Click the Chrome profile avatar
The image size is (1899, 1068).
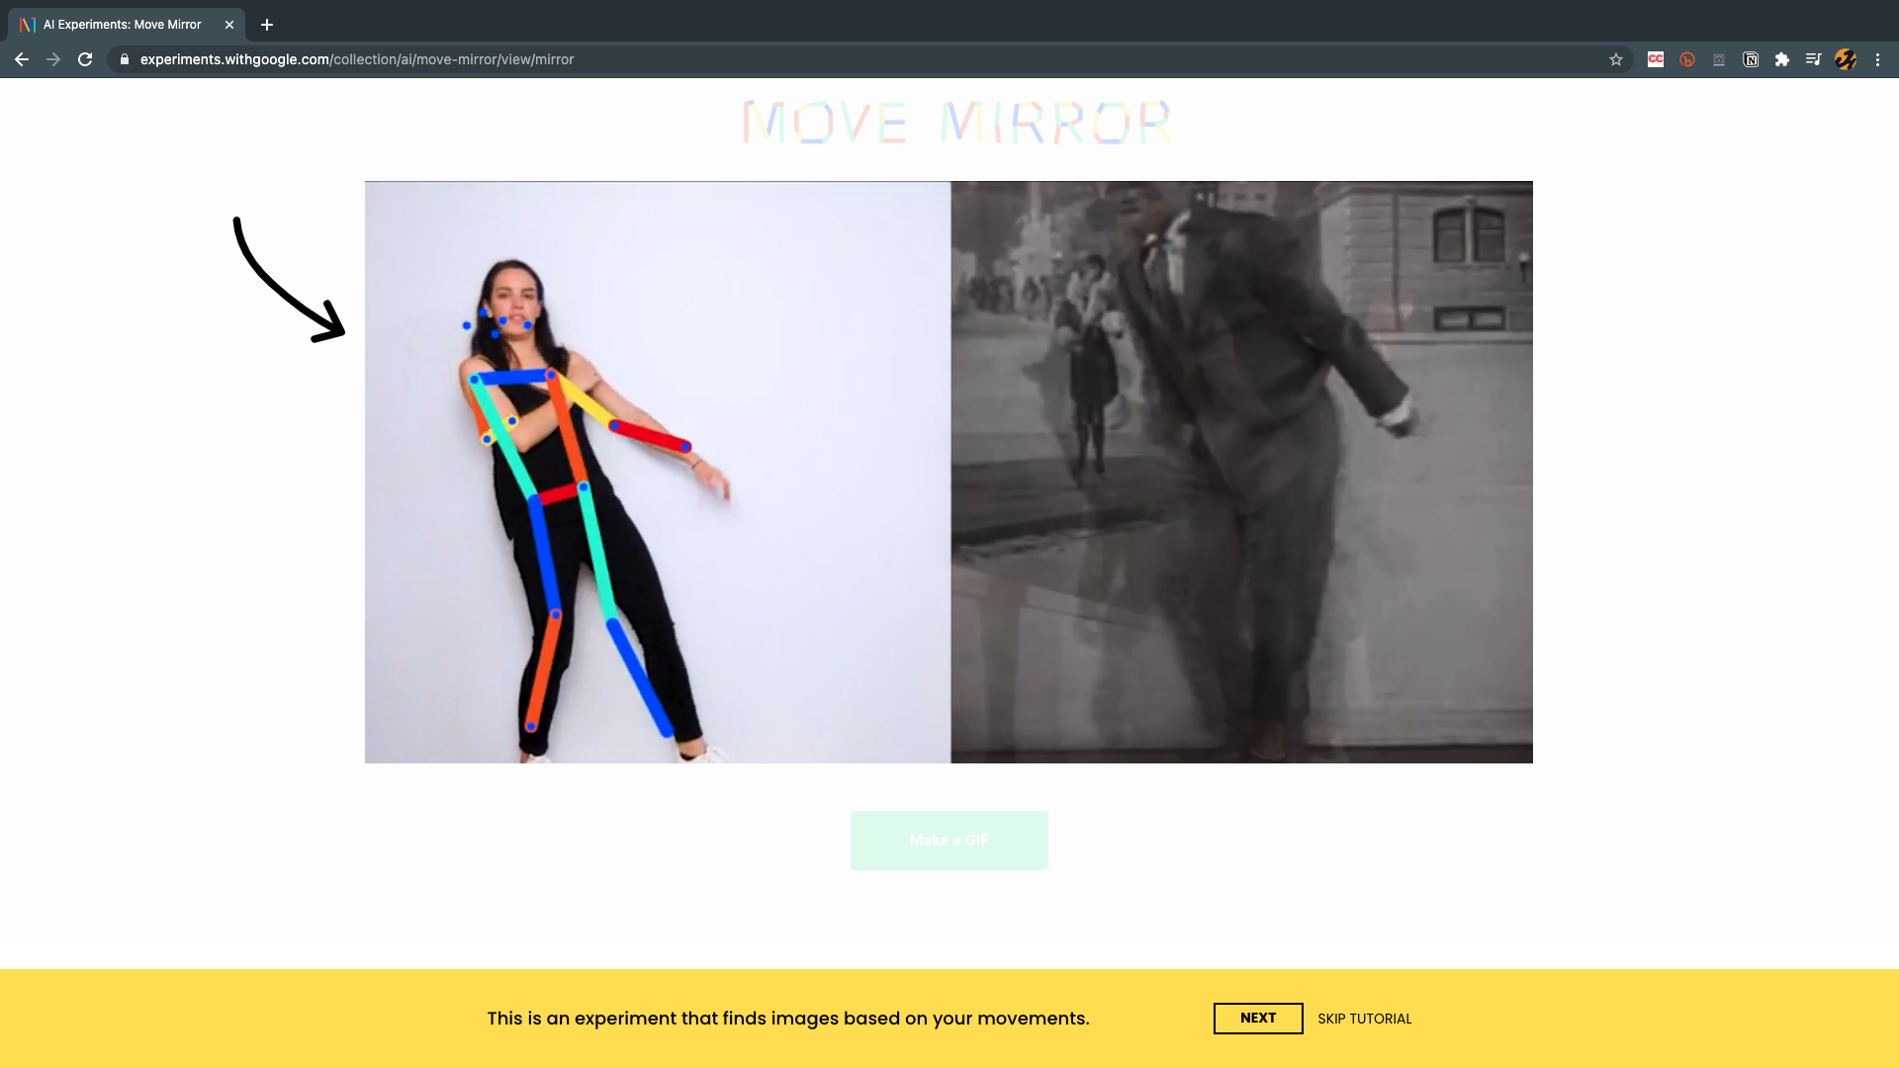tap(1846, 59)
